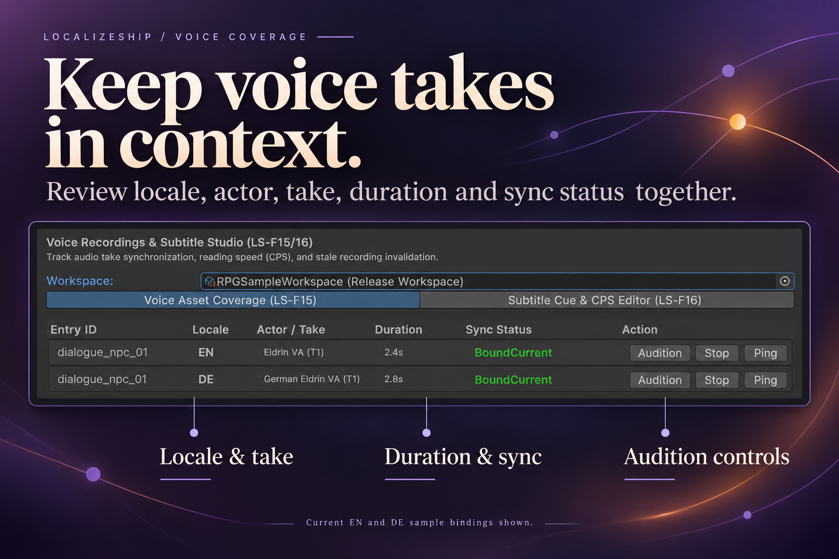Click the EN locale cell
The image size is (839, 559).
coord(206,352)
